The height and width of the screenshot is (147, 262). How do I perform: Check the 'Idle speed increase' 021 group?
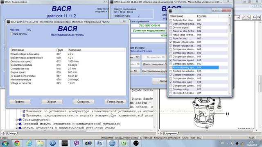[x=171, y=93]
